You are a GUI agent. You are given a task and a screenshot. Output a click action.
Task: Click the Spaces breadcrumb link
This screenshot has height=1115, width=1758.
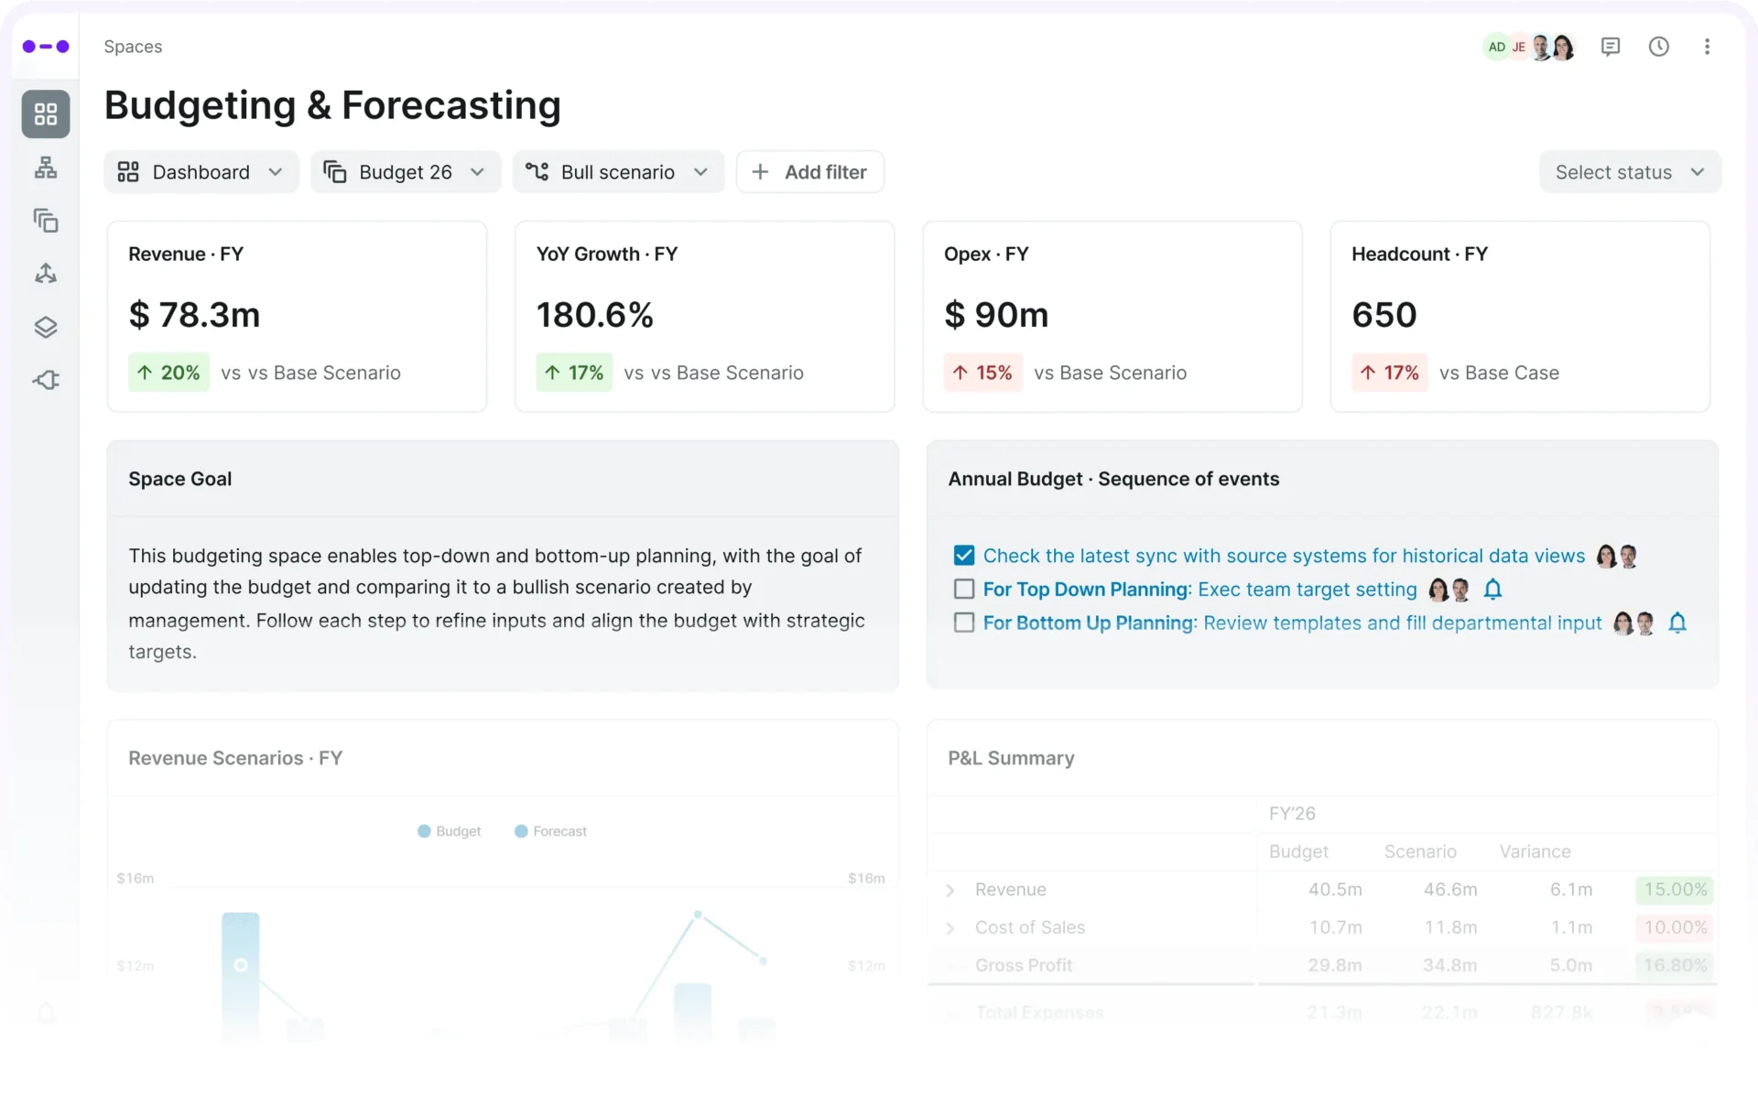click(x=133, y=46)
